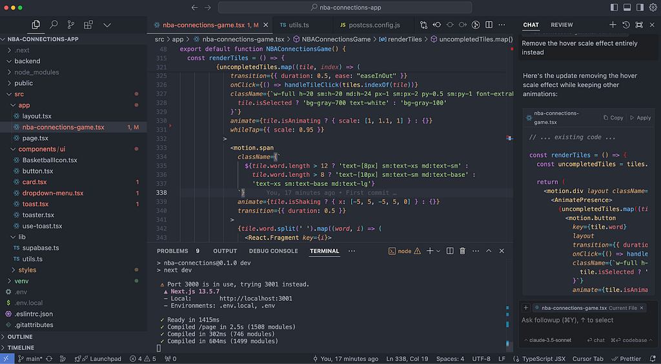The width and height of the screenshot is (661, 364).
Task: Close the nba-connections-game.tsx tab
Action: coord(265,25)
